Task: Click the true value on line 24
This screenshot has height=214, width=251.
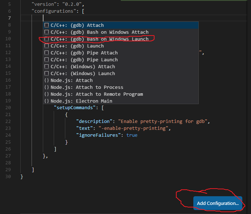Action: 132,135
